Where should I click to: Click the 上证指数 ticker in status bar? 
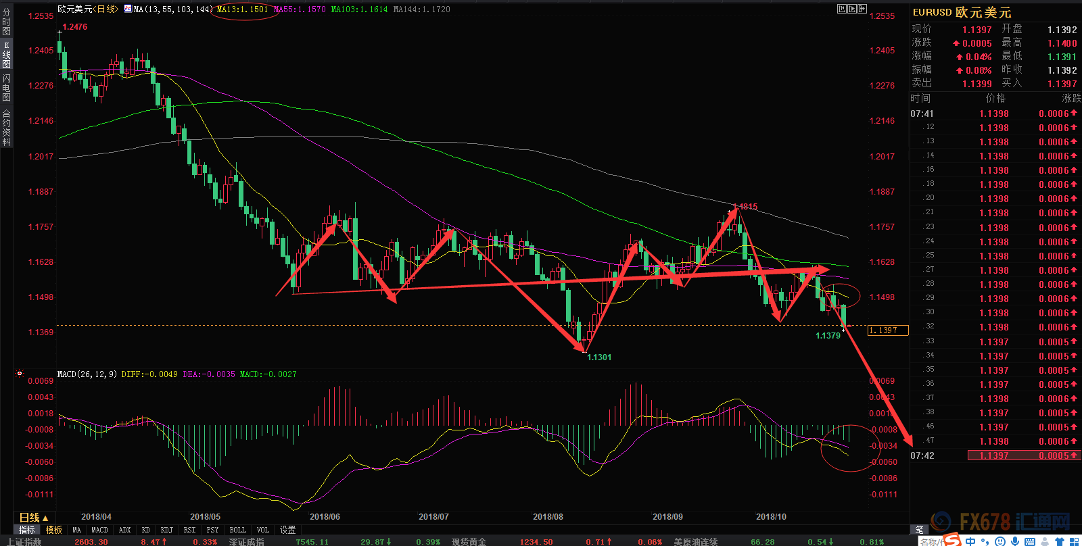click(x=24, y=542)
